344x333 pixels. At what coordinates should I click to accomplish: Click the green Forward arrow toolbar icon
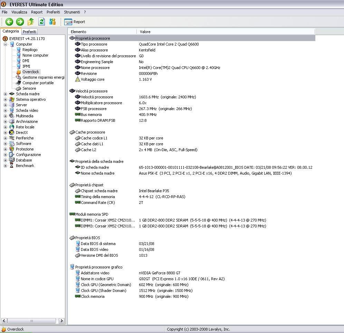pos(20,22)
